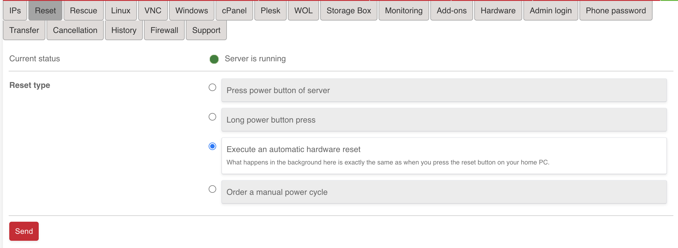Open the Windows installation tab
The width and height of the screenshot is (678, 248).
(192, 11)
